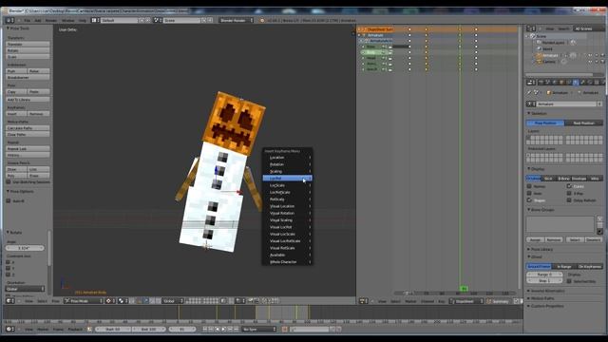The width and height of the screenshot is (608, 342).
Task: Click the DopeSheet editor type icon
Action: [363, 301]
